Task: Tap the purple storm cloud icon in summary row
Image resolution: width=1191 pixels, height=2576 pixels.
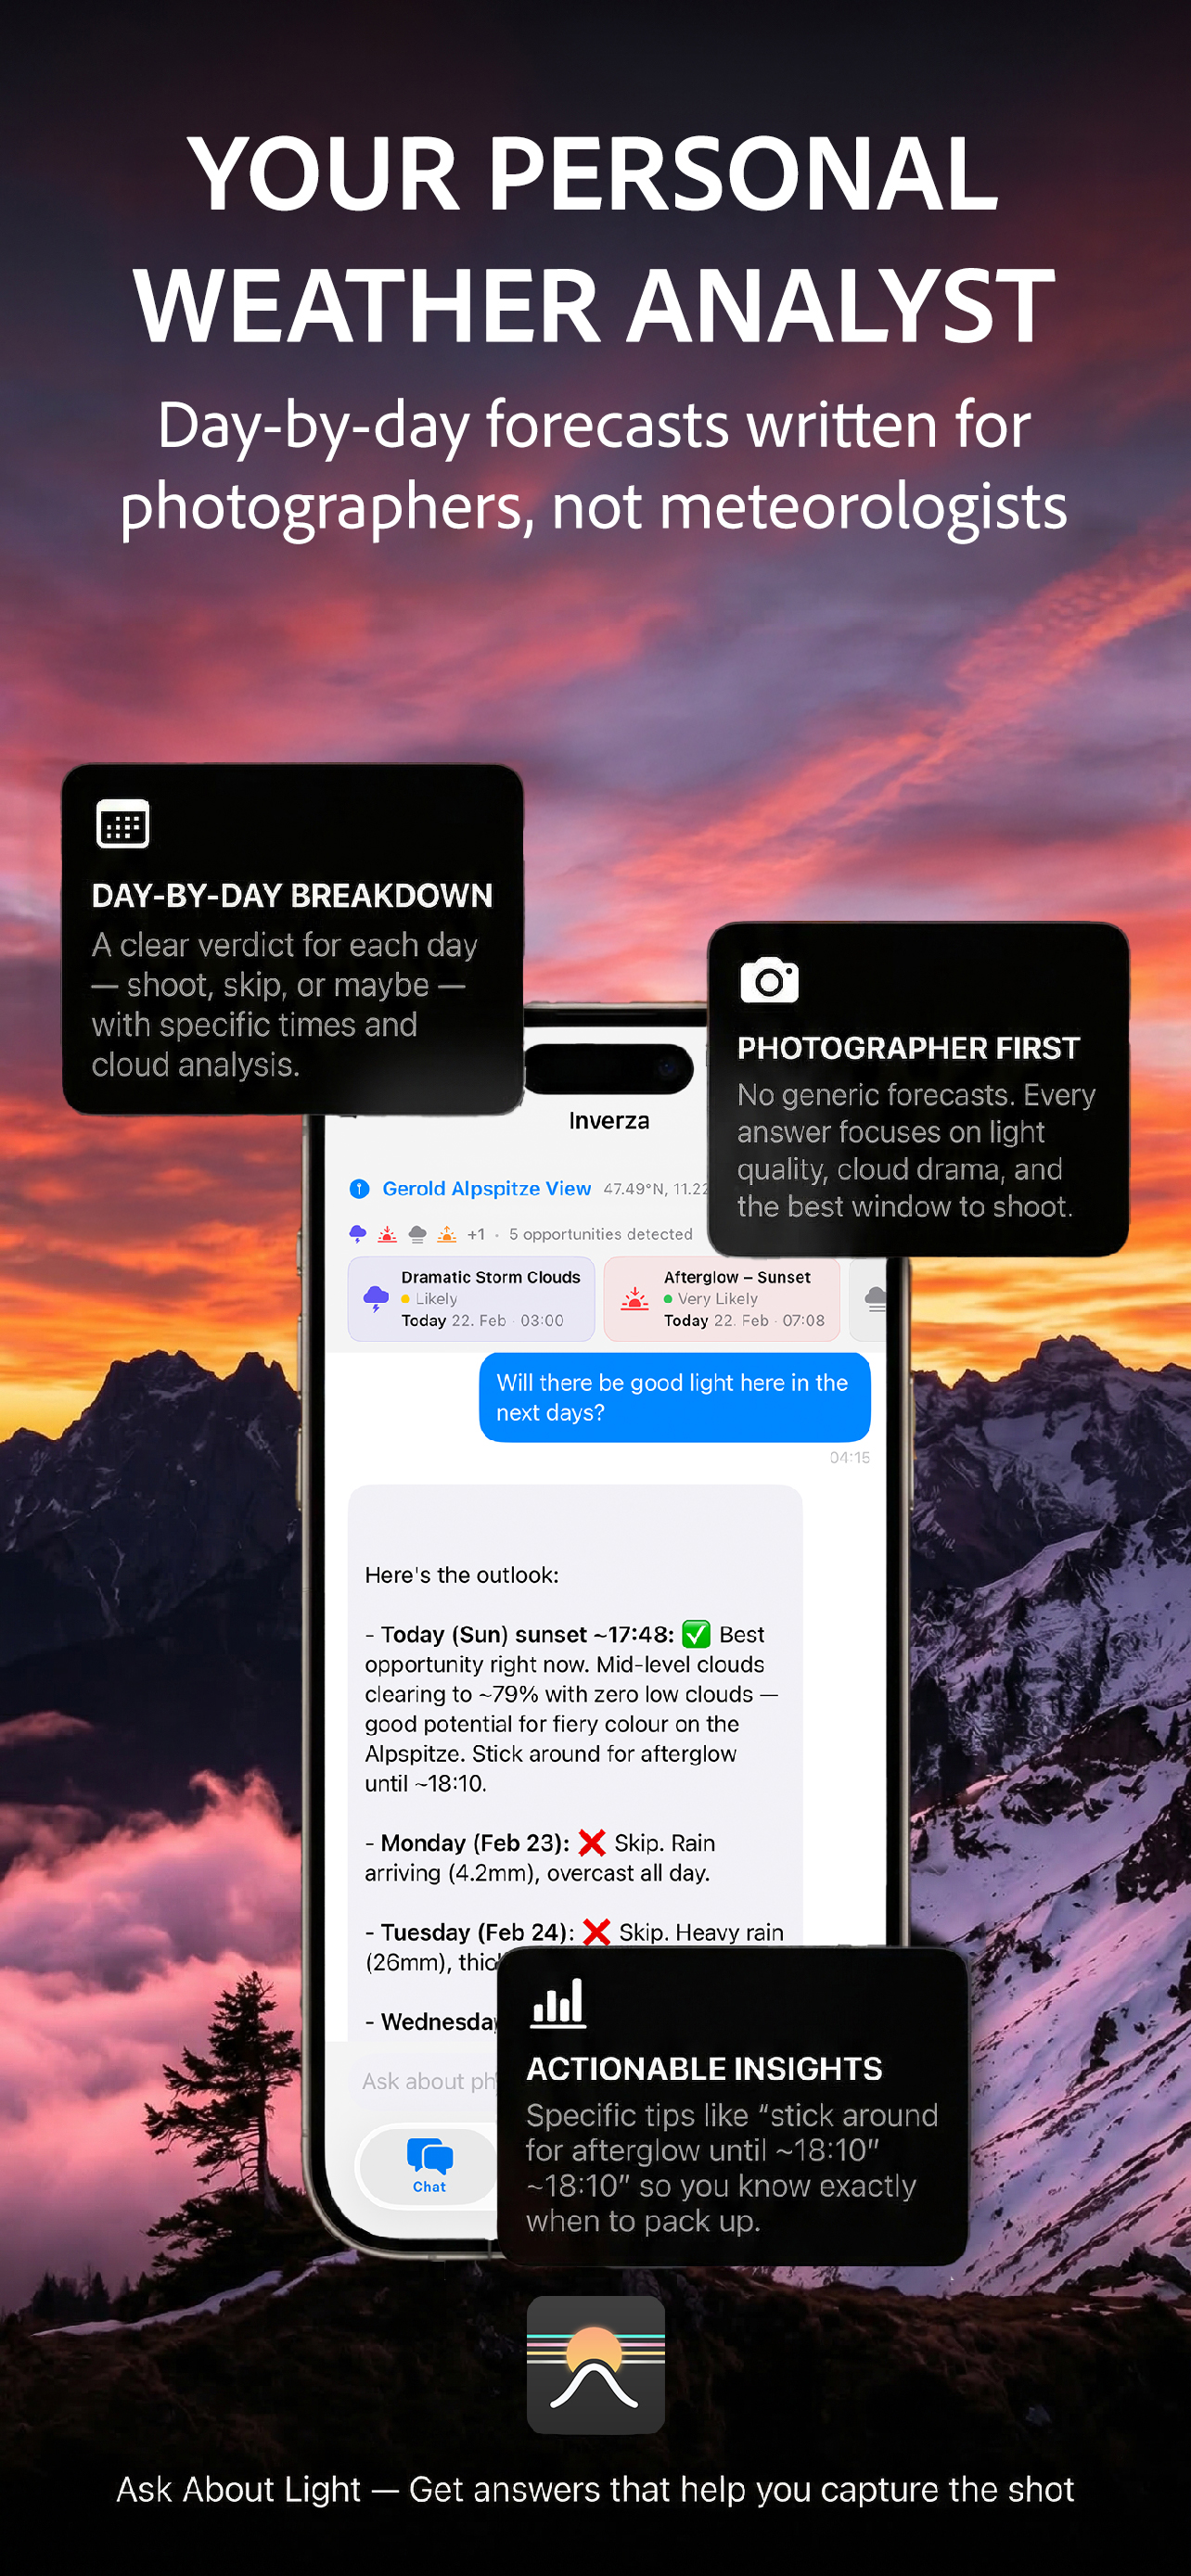Action: 357,1234
